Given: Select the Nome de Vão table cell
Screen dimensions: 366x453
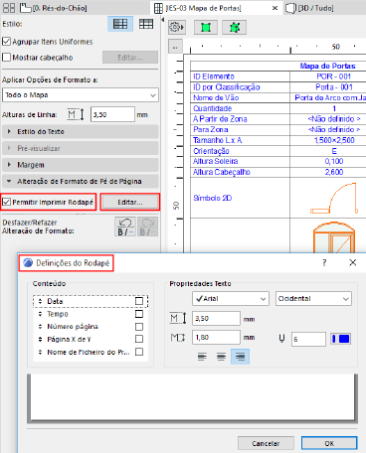Looking at the screenshot, I should 240,97.
